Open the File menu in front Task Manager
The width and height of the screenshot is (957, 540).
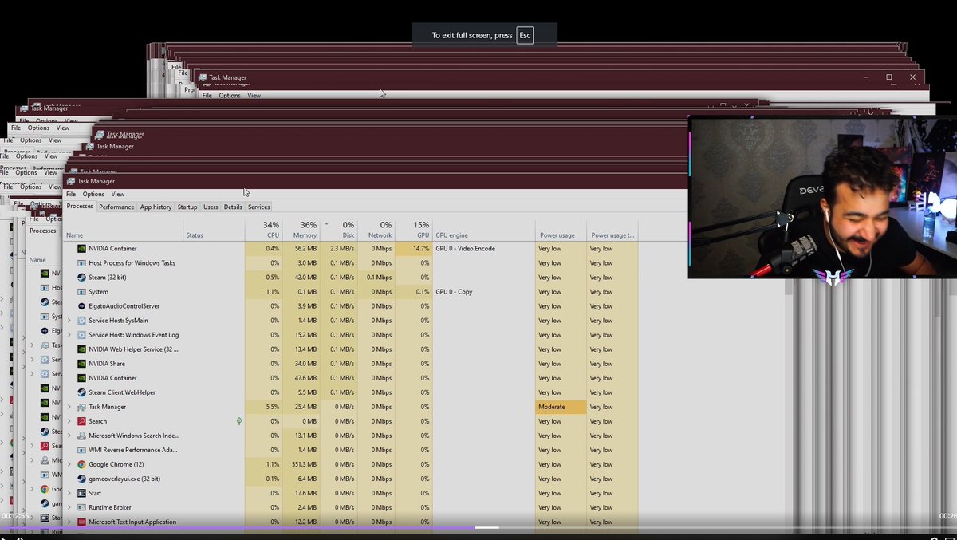[x=71, y=195]
